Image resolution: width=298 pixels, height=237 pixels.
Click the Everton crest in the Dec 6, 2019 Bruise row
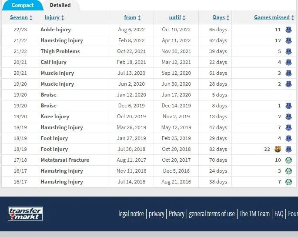tap(288, 106)
